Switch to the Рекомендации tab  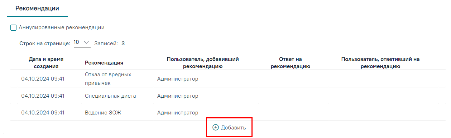pyautogui.click(x=37, y=8)
